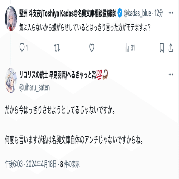179x179 pixels.
Task: Bookmark the kadas_blue tweet
Action: coord(162,48)
